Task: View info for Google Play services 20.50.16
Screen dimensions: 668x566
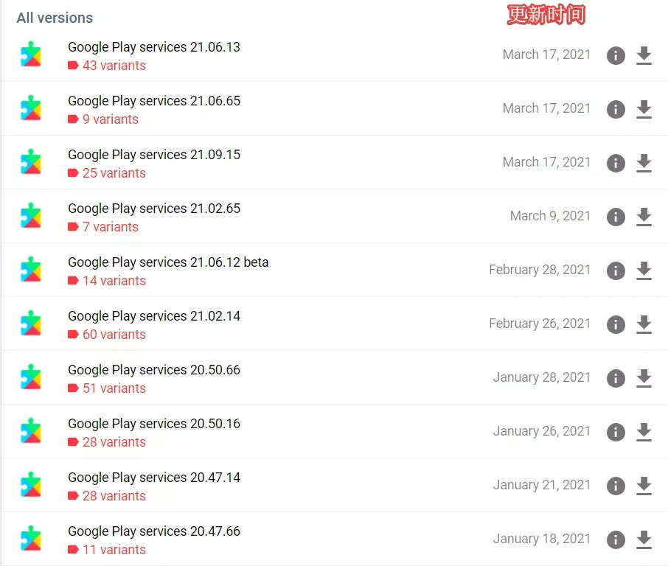Action: click(x=616, y=432)
